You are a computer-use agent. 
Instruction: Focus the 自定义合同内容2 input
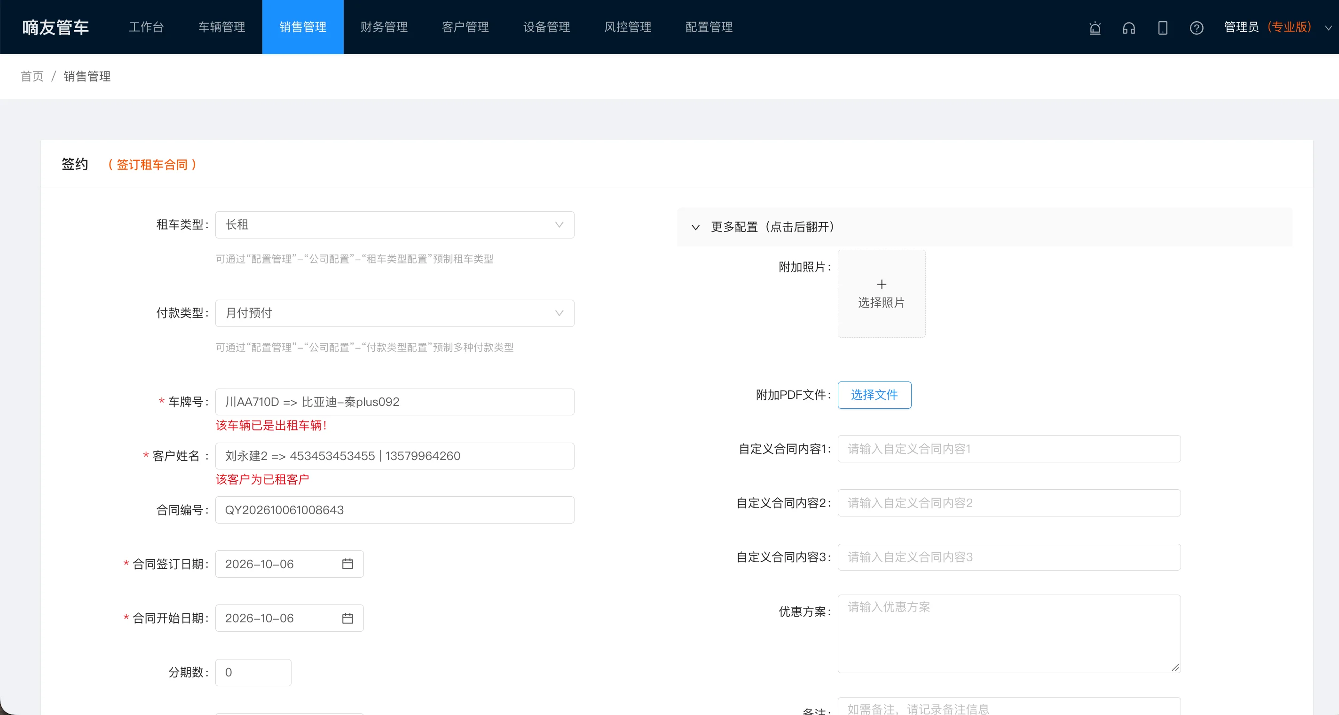click(1009, 503)
